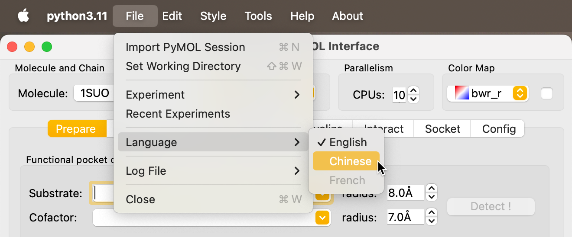This screenshot has width=572, height=237.
Task: Click the bwr_r gradient color swatch
Action: [462, 93]
